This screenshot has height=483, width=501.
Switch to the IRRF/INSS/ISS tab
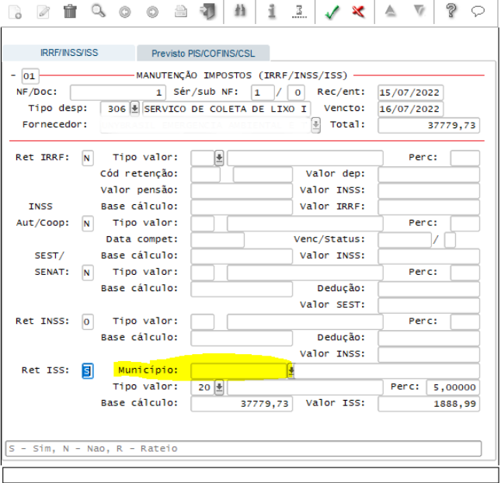pos(69,53)
